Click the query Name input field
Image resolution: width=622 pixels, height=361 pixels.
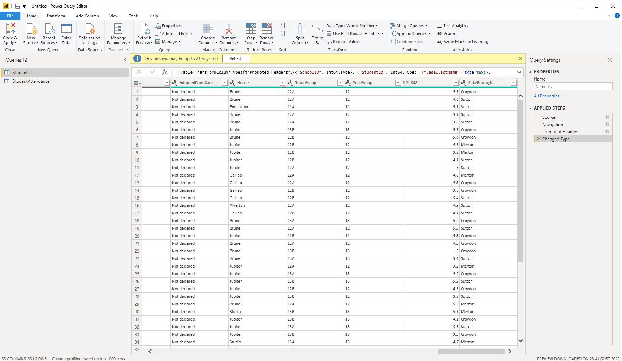(573, 86)
